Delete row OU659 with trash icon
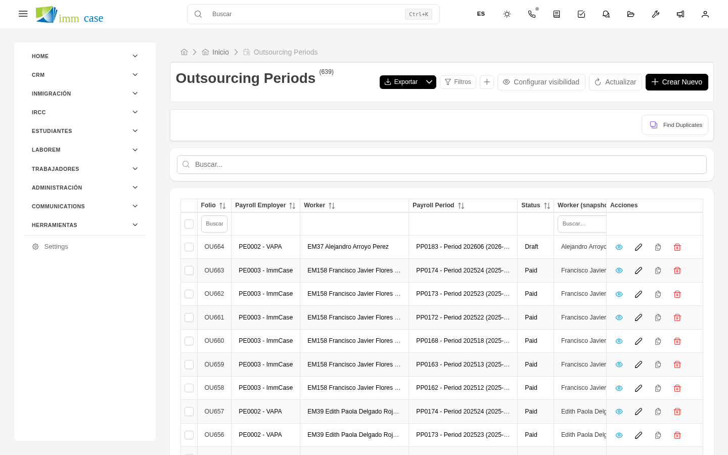Screen dimensions: 728x455 tap(677, 365)
